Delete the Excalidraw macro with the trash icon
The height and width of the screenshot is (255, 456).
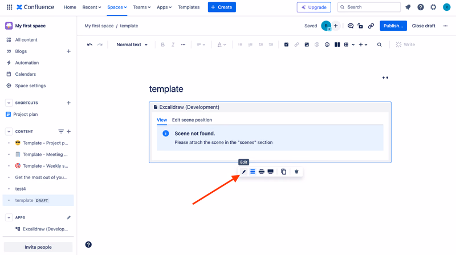coord(296,172)
